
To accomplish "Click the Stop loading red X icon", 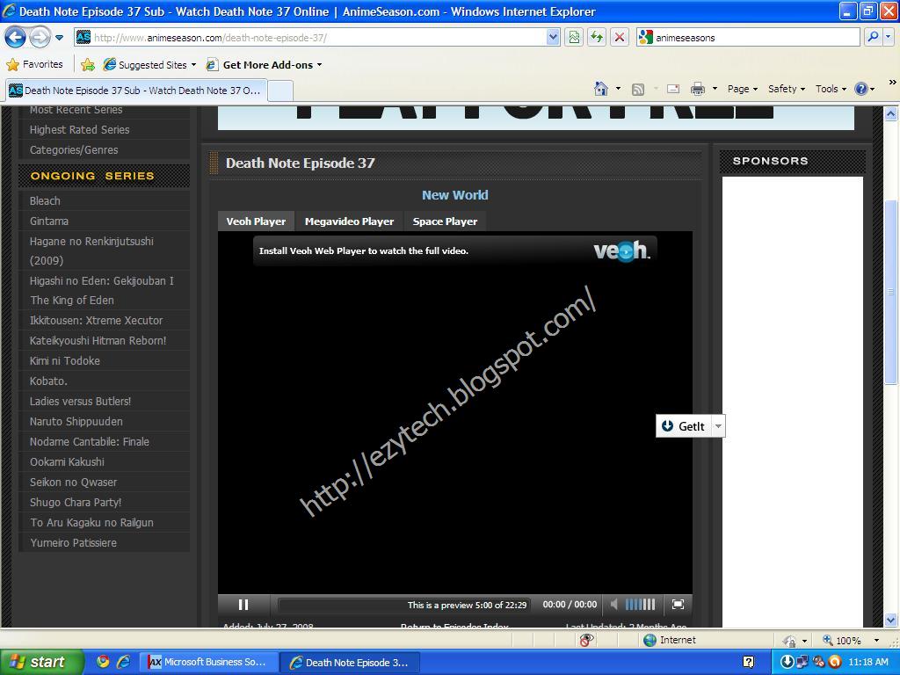I will click(620, 38).
